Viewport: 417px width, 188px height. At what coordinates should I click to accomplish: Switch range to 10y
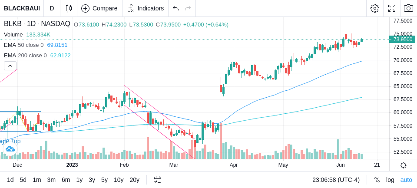119,180
